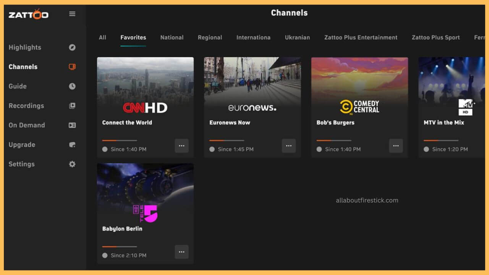This screenshot has height=275, width=489.
Task: Select the National tab
Action: coord(172,37)
